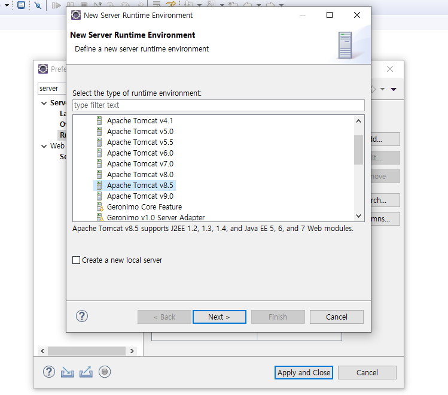Click the Preferences search field containing 'server'

click(x=52, y=89)
